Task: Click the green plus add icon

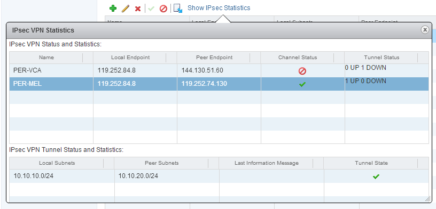Action: pyautogui.click(x=113, y=9)
